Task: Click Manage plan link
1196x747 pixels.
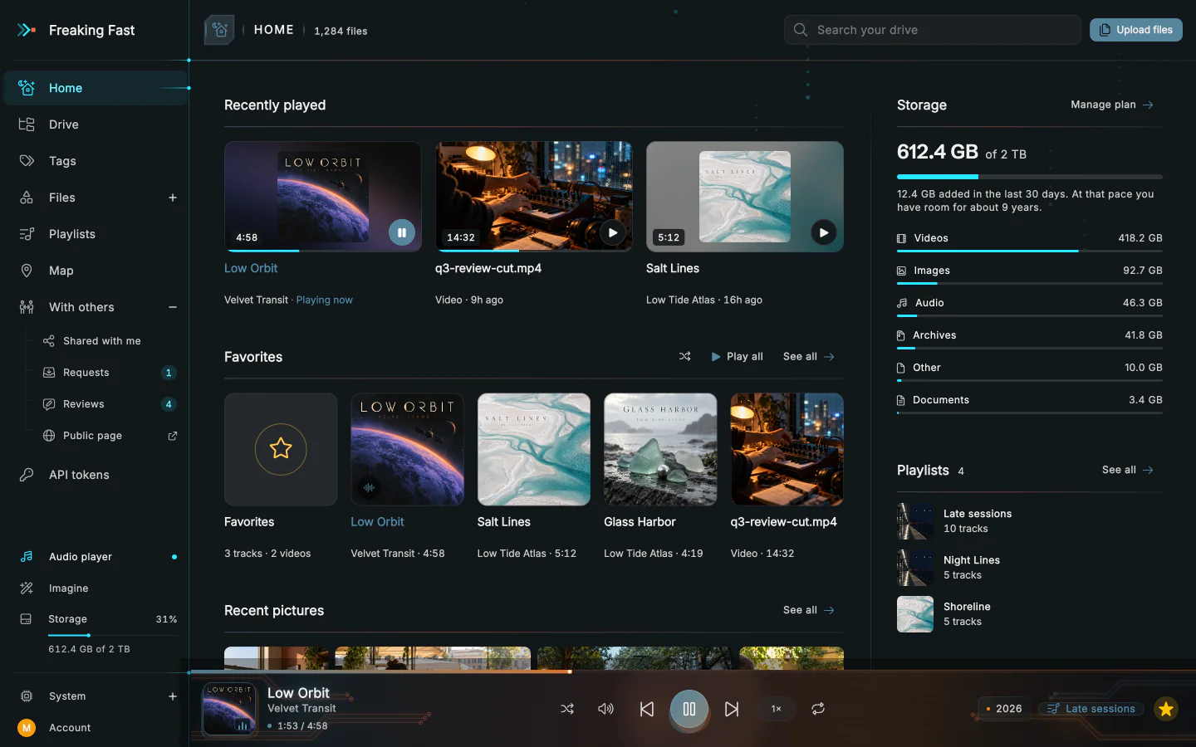Action: (1112, 105)
